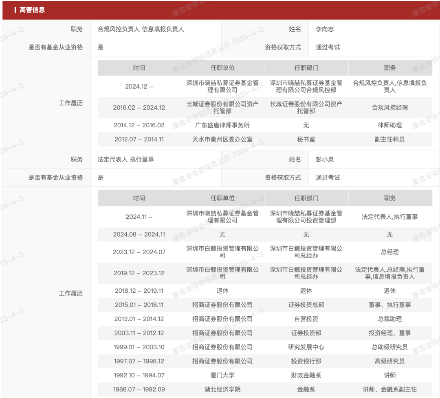Click the 1992.10 – 1994.07 time cell

pyautogui.click(x=139, y=375)
